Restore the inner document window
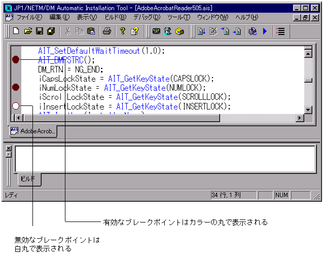 tap(305, 18)
